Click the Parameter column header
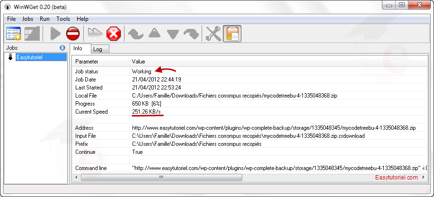This screenshot has height=197, width=434. pos(100,62)
